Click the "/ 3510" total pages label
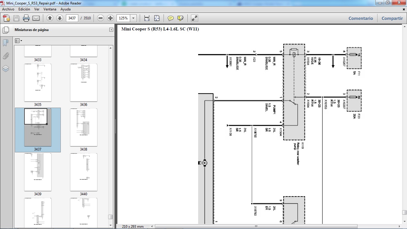 (86, 18)
